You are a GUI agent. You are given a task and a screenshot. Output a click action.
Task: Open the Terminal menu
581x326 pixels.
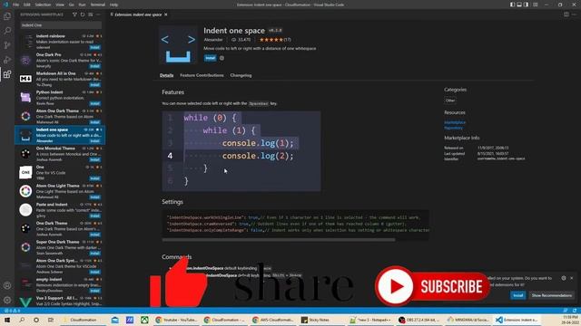pyautogui.click(x=98, y=5)
